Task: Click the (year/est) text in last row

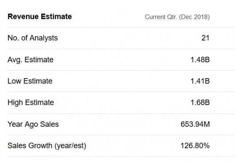Action: (x=70, y=146)
